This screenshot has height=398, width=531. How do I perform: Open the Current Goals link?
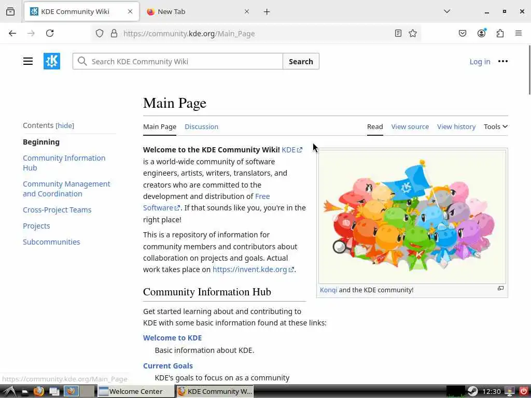167,366
